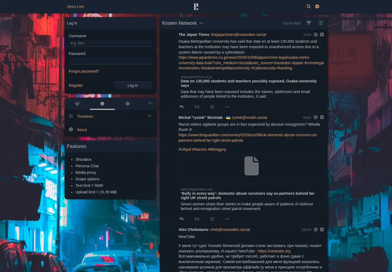Repeat Michał rysiek Woźniak's post

click(x=197, y=219)
